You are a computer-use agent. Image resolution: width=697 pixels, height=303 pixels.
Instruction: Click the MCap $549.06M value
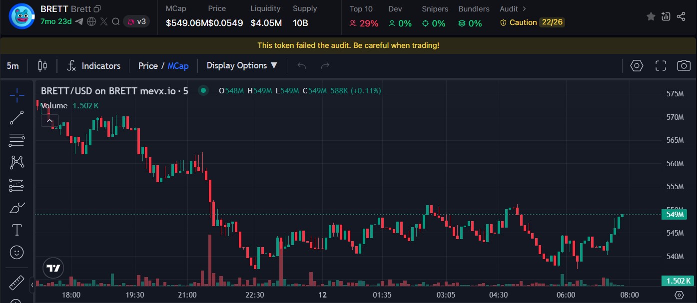(x=187, y=22)
